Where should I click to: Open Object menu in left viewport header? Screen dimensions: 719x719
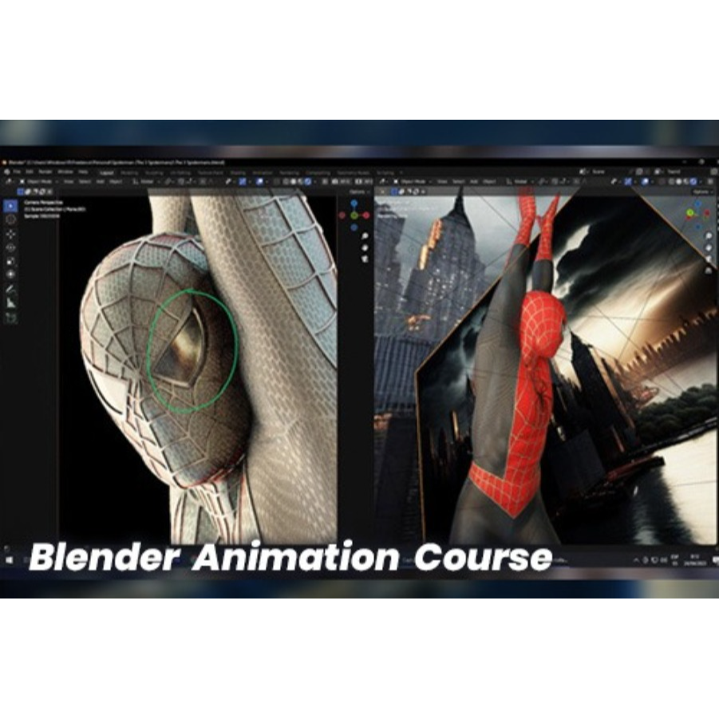116,182
